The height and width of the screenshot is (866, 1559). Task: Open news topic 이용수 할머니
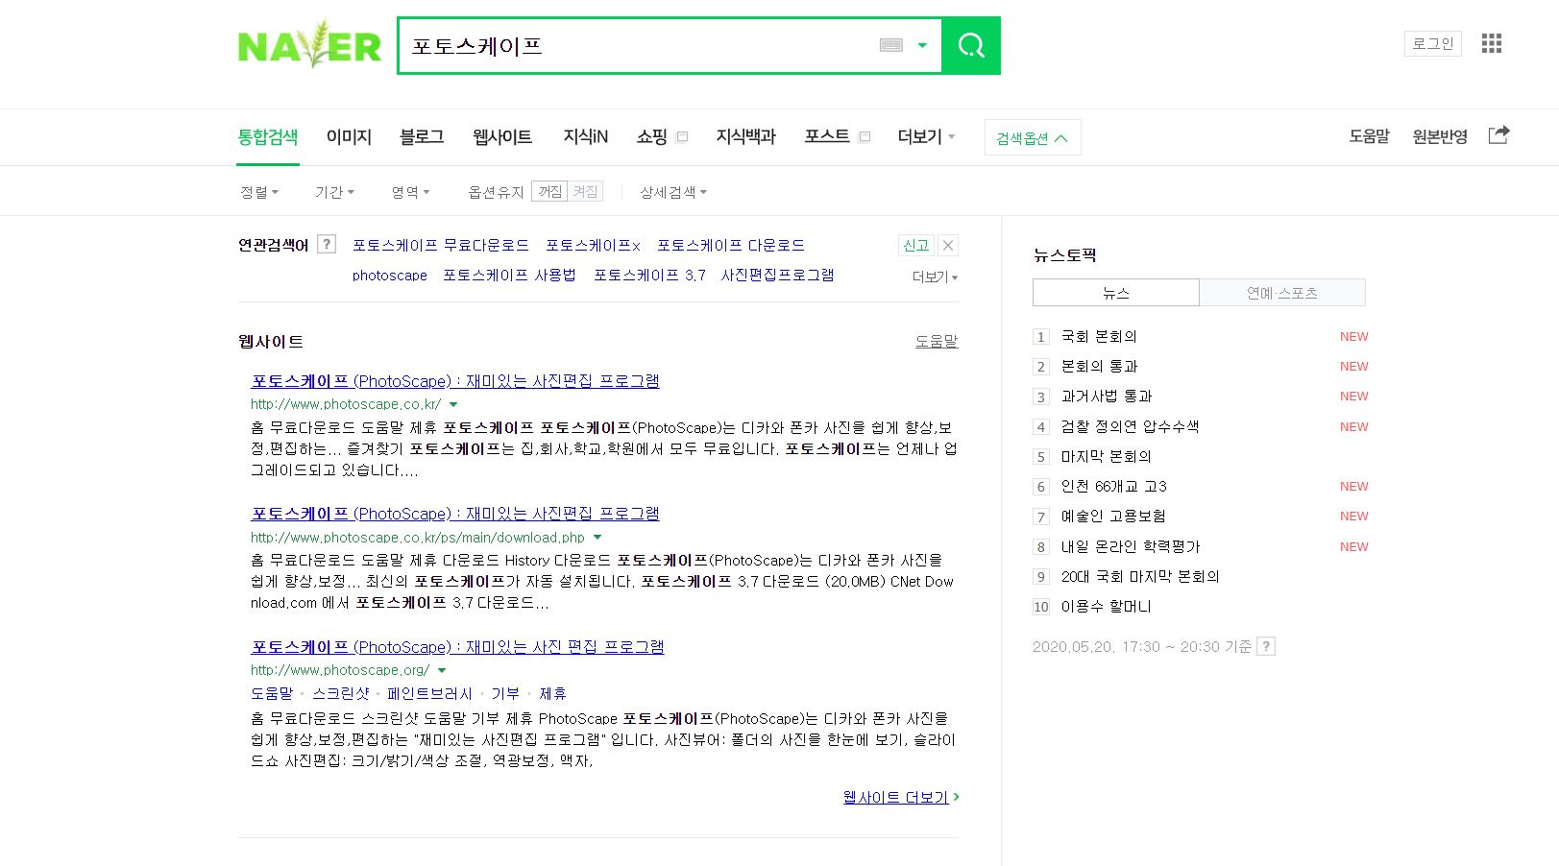point(1106,606)
